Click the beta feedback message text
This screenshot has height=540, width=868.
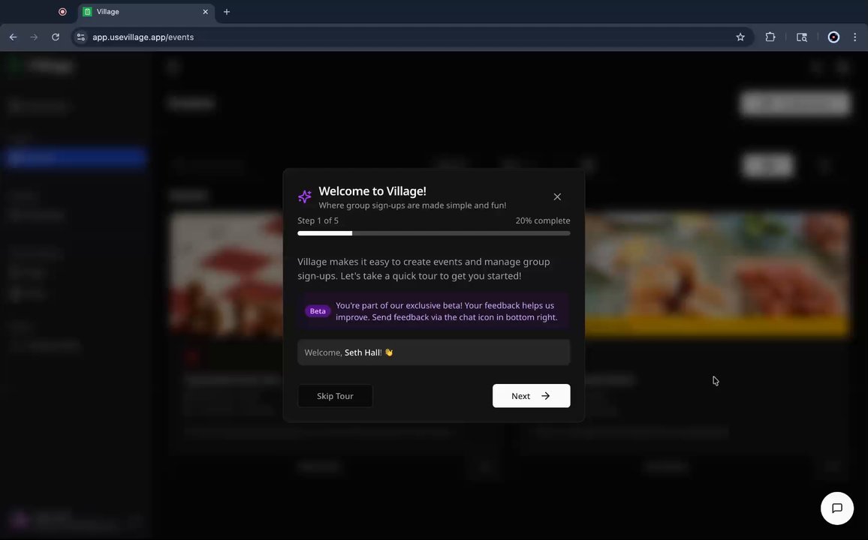446,311
